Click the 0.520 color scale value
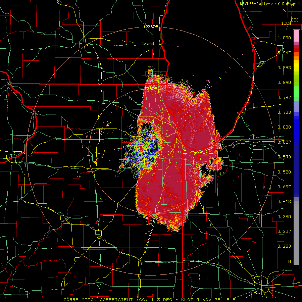The width and height of the screenshot is (302, 302). [x=284, y=172]
